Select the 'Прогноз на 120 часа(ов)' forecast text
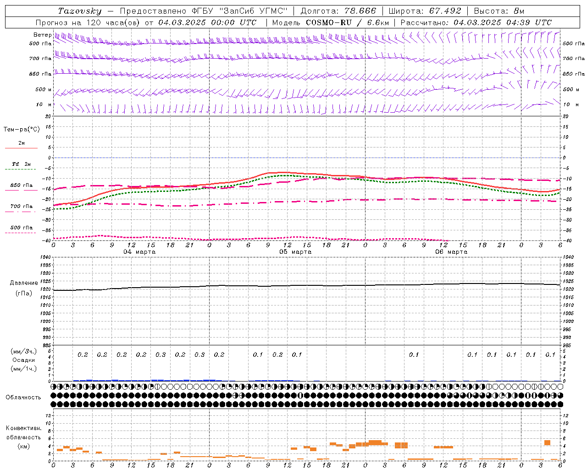The image size is (587, 469). point(88,22)
